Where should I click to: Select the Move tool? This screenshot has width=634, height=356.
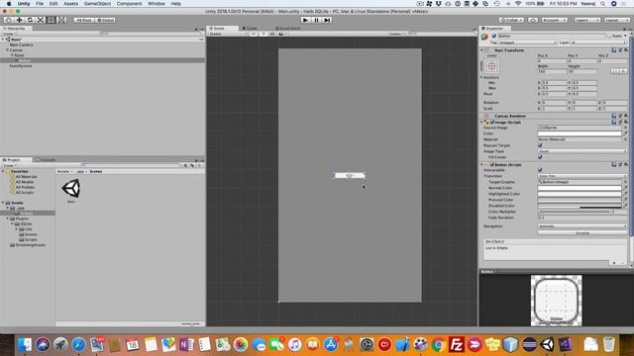[19, 20]
